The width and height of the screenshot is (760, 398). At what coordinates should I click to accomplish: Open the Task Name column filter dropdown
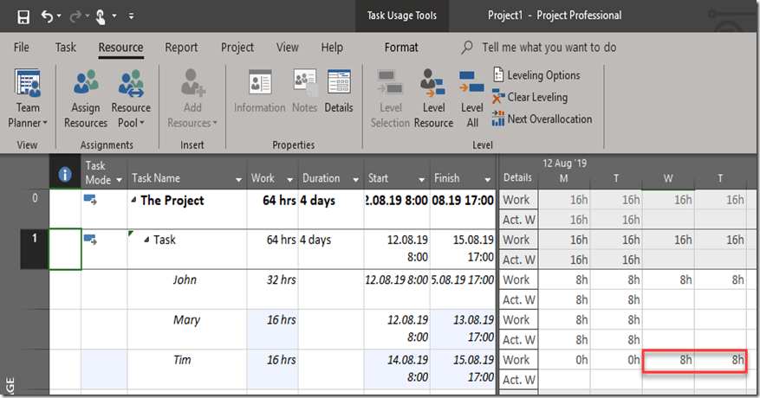pos(238,179)
